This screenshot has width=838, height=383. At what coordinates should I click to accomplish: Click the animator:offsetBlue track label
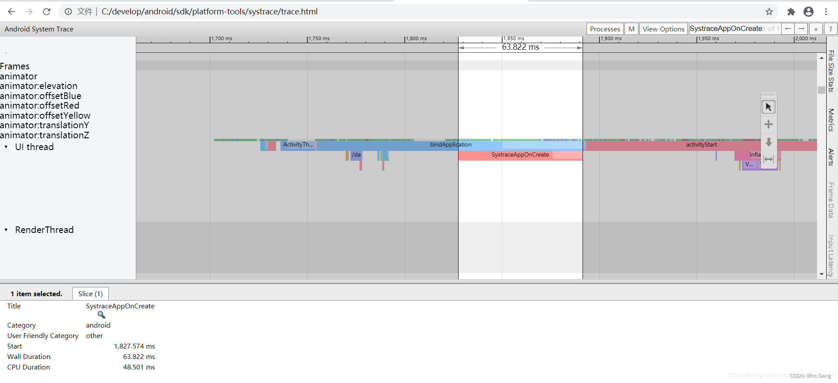click(41, 96)
